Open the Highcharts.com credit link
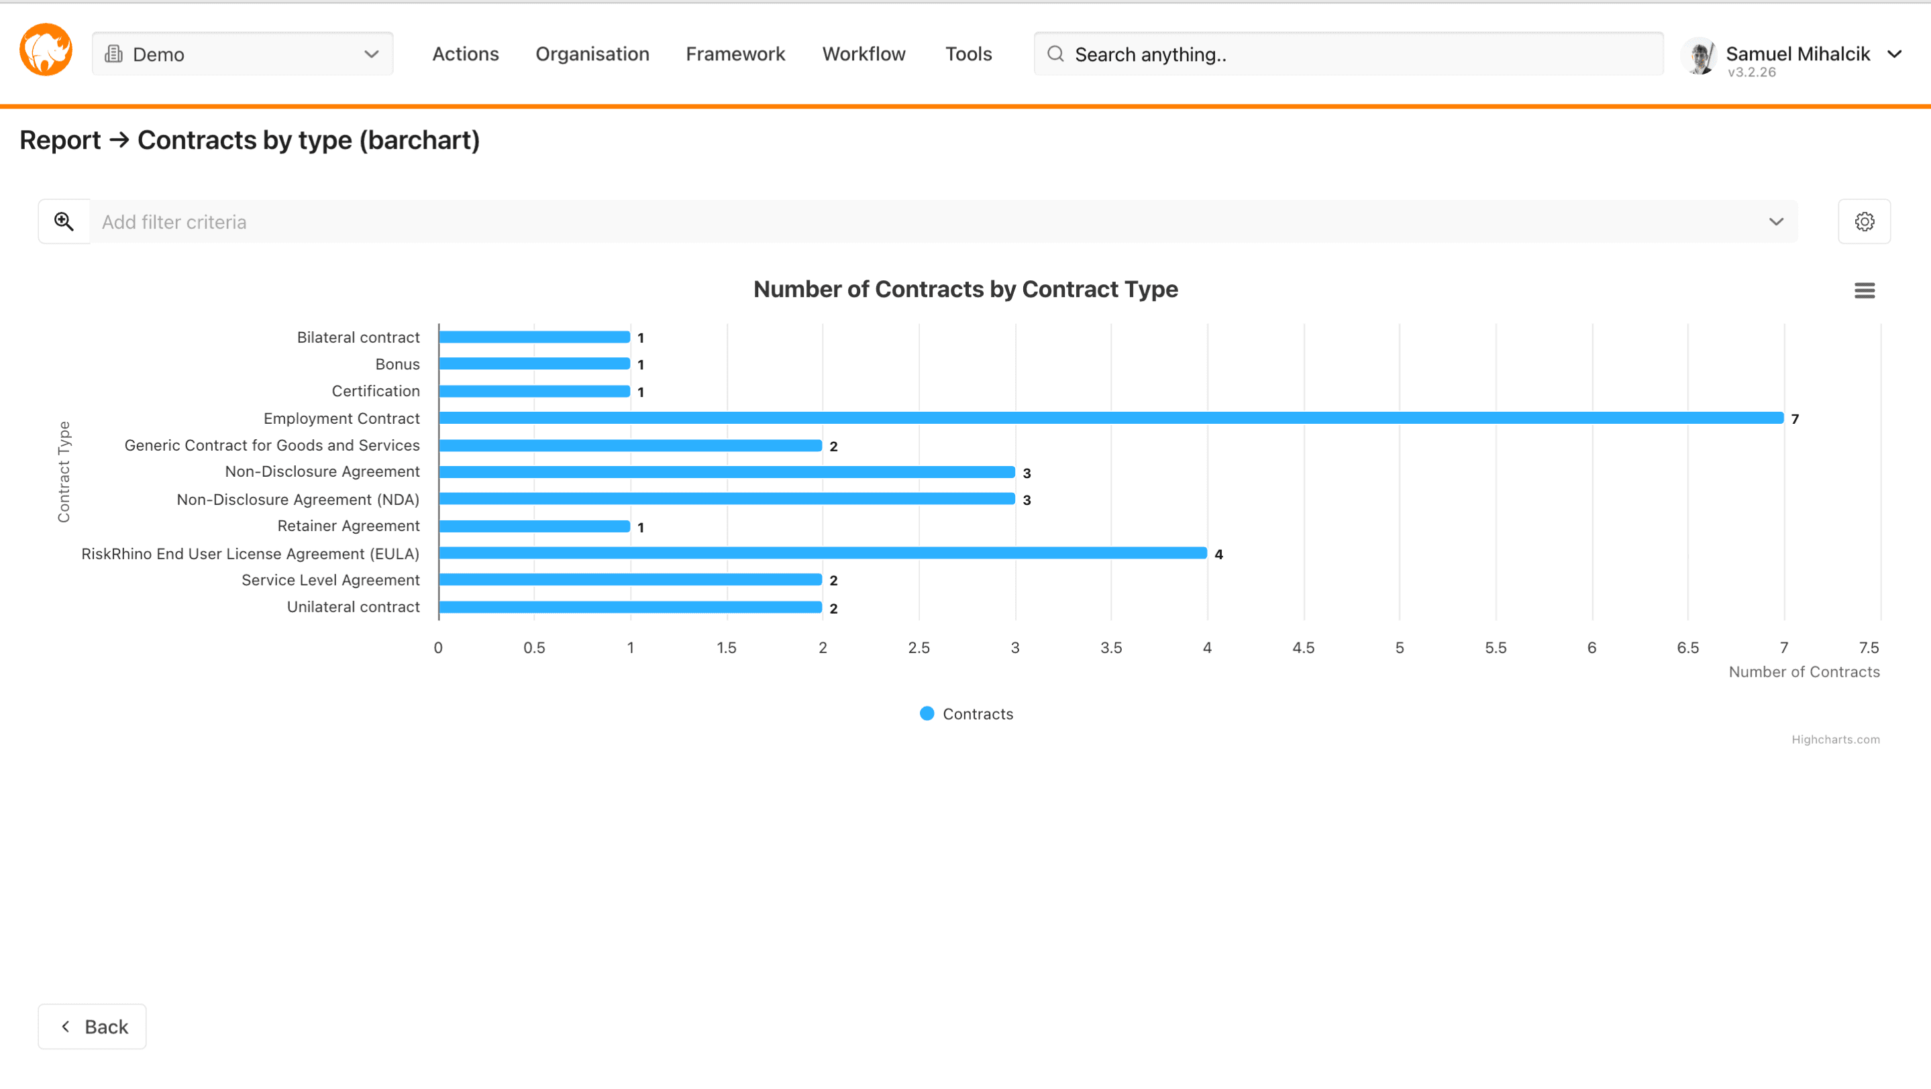 [x=1835, y=739]
